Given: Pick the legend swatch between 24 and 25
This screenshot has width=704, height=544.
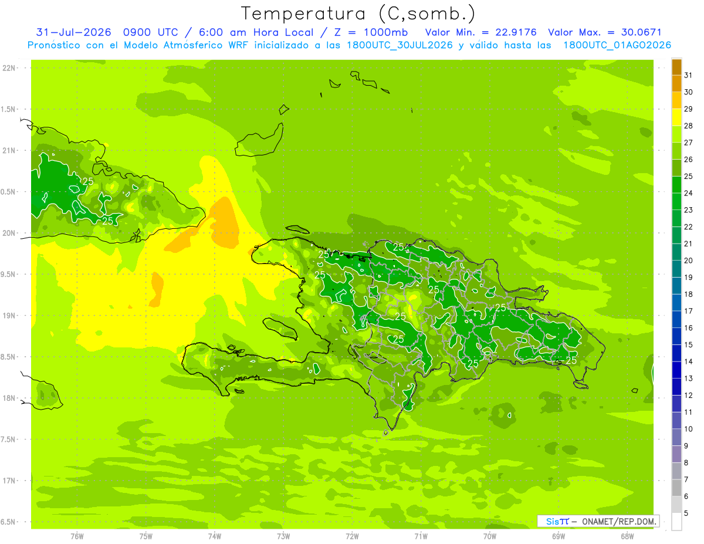Looking at the screenshot, I should point(676,185).
